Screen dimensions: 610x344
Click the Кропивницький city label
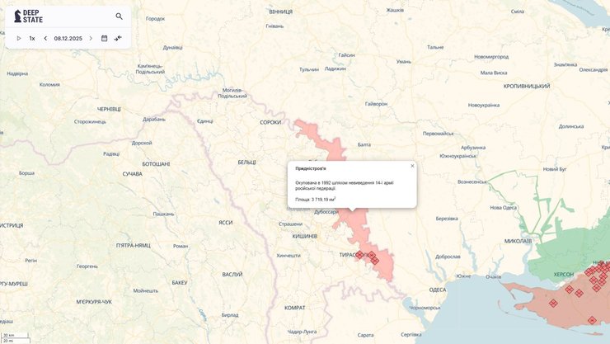click(526, 86)
